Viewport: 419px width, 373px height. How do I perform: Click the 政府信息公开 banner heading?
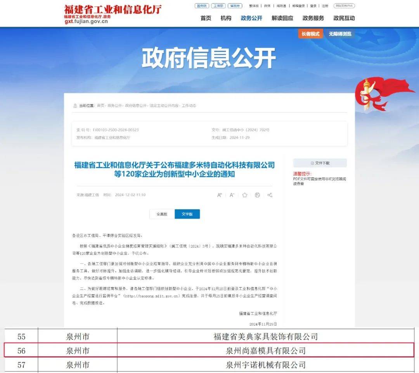(209, 58)
